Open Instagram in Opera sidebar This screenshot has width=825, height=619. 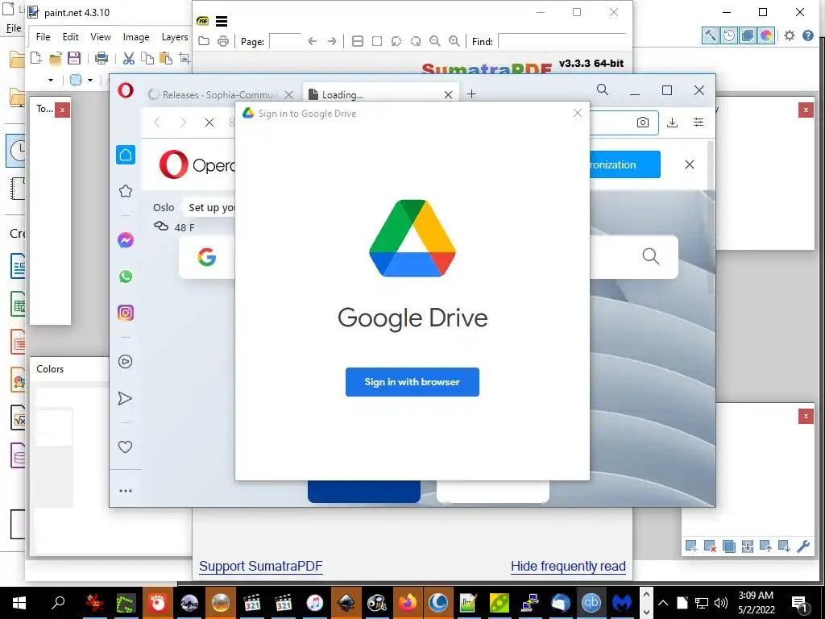point(125,313)
